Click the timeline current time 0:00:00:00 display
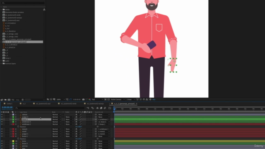265x149 pixels. (7, 107)
